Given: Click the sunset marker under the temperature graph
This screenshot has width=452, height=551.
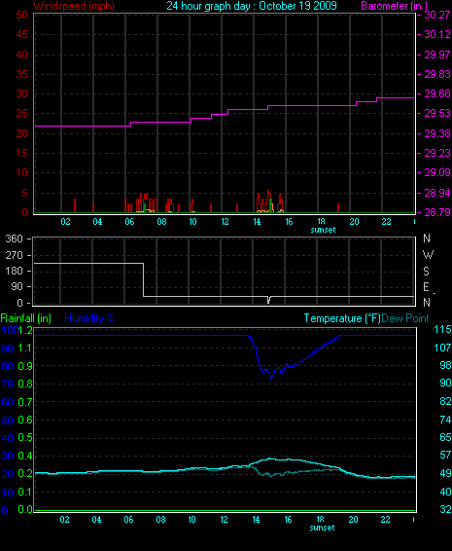Looking at the screenshot, I should 322,528.
